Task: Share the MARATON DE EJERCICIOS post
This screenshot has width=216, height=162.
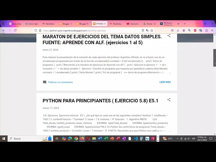Action: click(169, 36)
